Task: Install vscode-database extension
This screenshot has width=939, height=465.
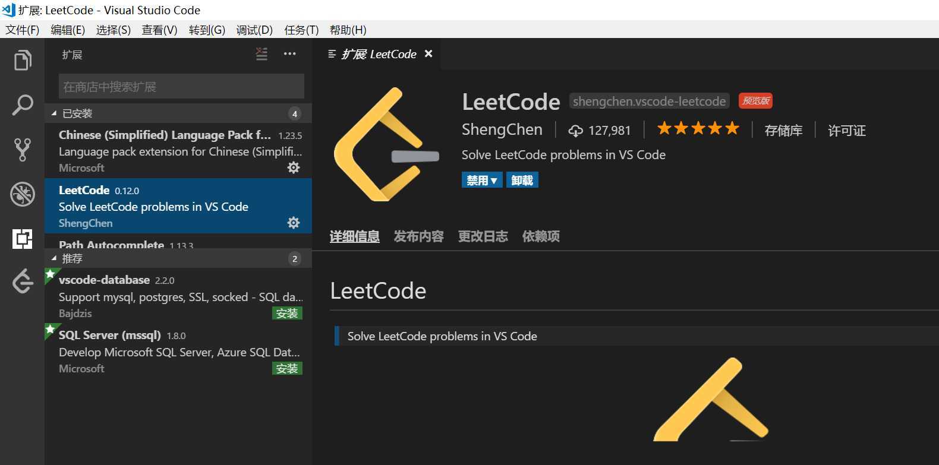Action: [287, 313]
